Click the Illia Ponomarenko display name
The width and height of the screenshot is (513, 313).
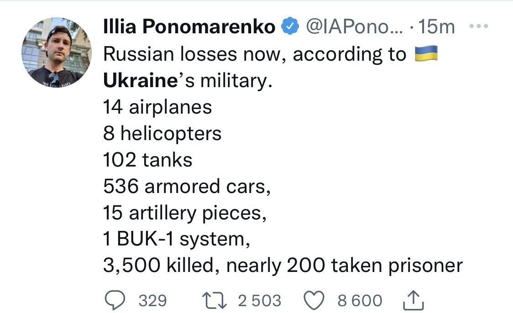click(189, 27)
